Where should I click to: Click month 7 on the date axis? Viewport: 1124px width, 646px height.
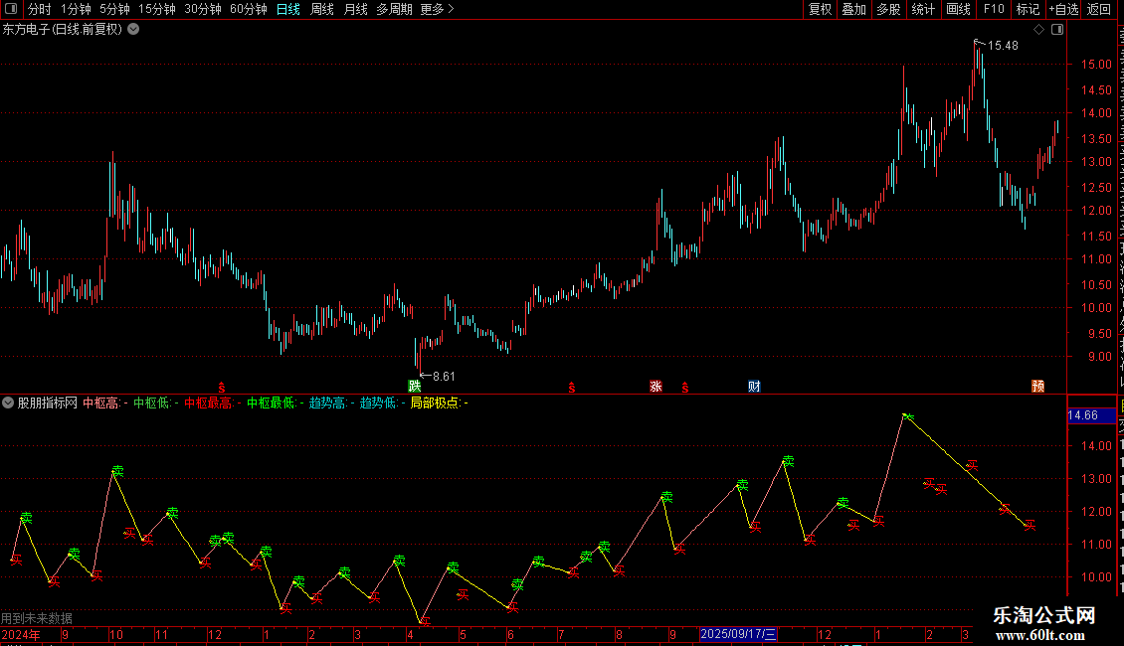(x=561, y=634)
